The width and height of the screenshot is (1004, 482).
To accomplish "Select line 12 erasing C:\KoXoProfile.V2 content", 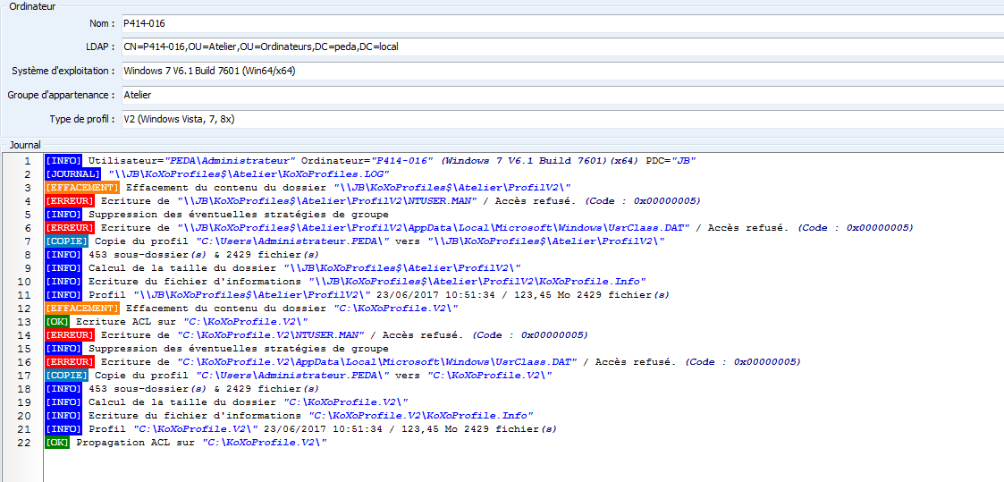I will point(251,309).
